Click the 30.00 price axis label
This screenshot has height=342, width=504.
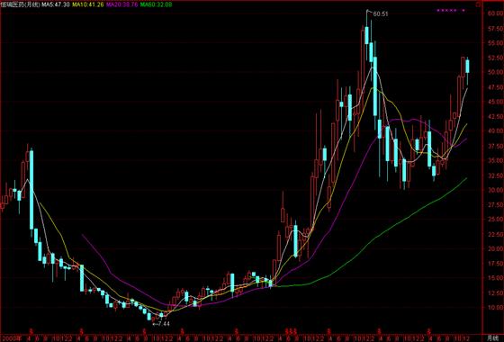[x=496, y=190]
